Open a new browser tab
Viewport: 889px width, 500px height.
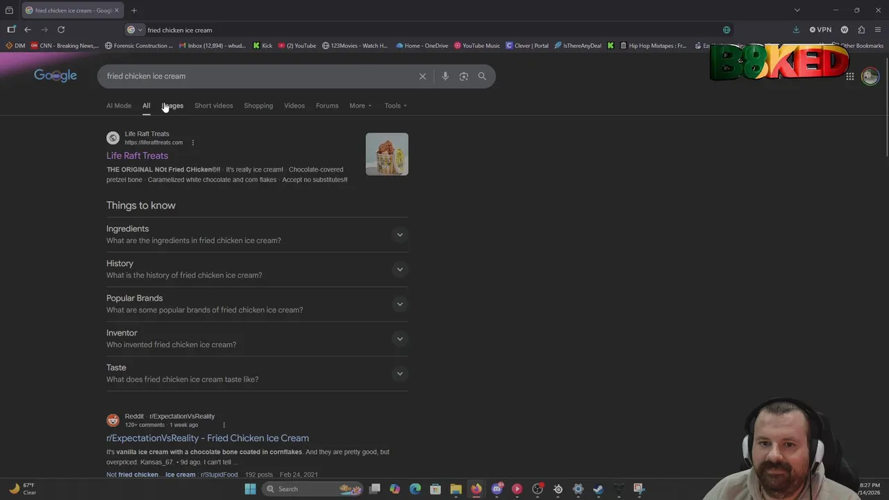point(134,10)
